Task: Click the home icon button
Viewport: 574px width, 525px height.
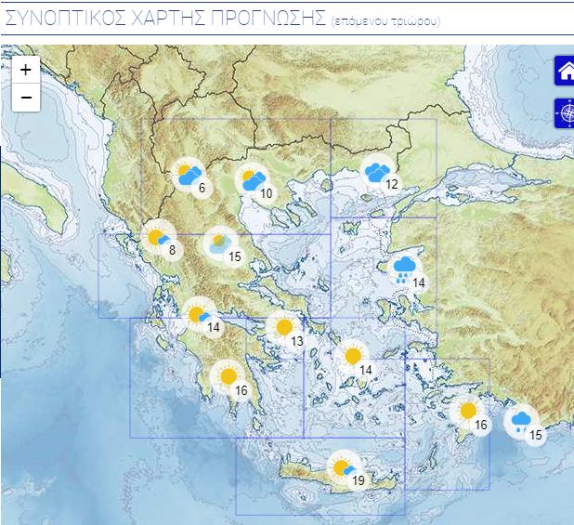Action: coord(566,71)
